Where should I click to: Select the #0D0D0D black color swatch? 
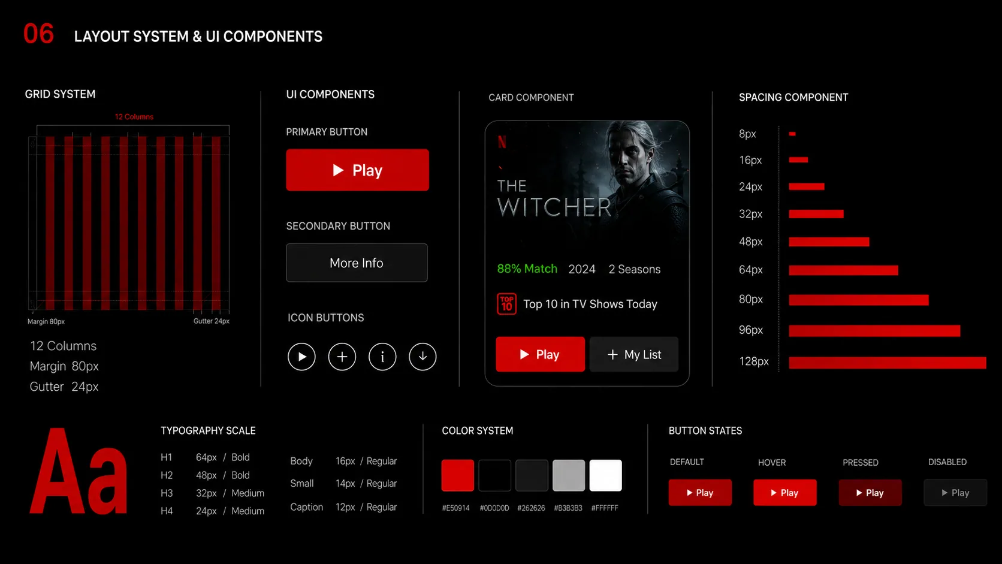pos(495,475)
